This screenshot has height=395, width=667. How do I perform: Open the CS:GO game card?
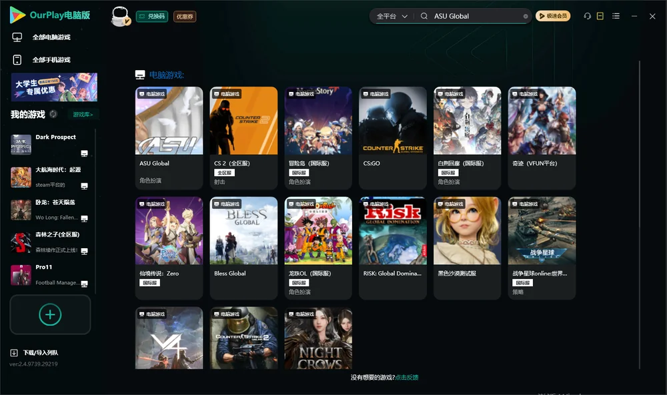[x=393, y=138]
